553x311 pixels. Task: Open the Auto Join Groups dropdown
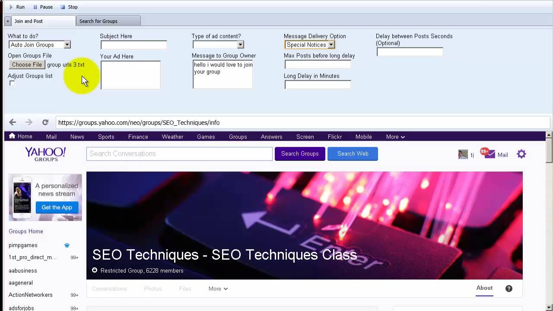(x=39, y=44)
